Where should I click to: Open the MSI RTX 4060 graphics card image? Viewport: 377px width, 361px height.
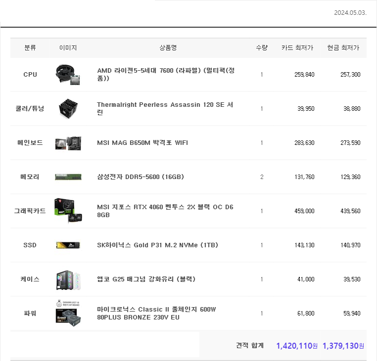(x=68, y=211)
